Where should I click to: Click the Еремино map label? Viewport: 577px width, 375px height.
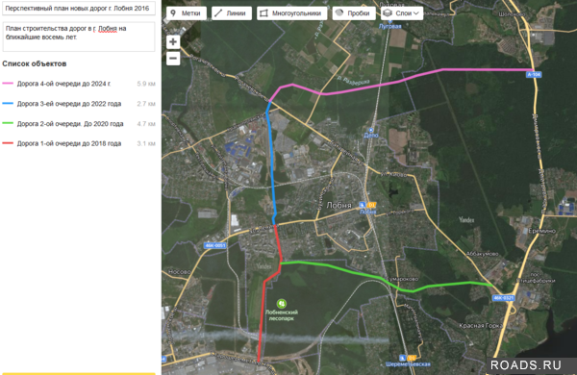click(x=541, y=231)
